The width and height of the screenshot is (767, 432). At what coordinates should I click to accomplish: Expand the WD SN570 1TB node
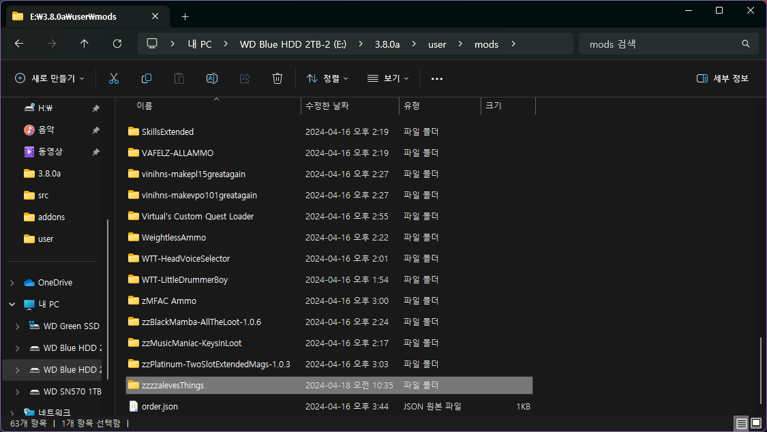[x=18, y=391]
